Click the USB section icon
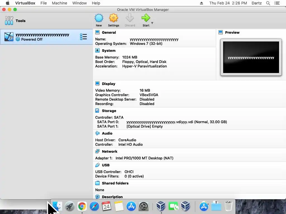 (97, 165)
